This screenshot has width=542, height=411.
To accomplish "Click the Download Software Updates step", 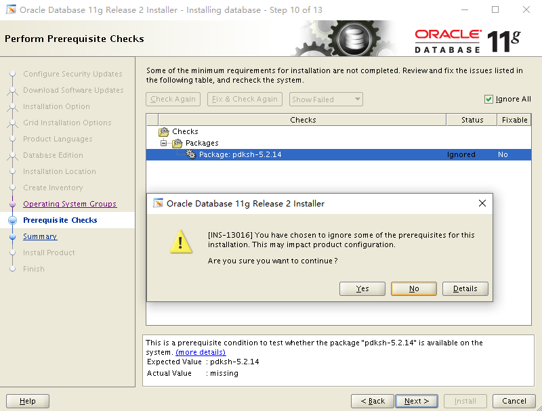I will 73,90.
